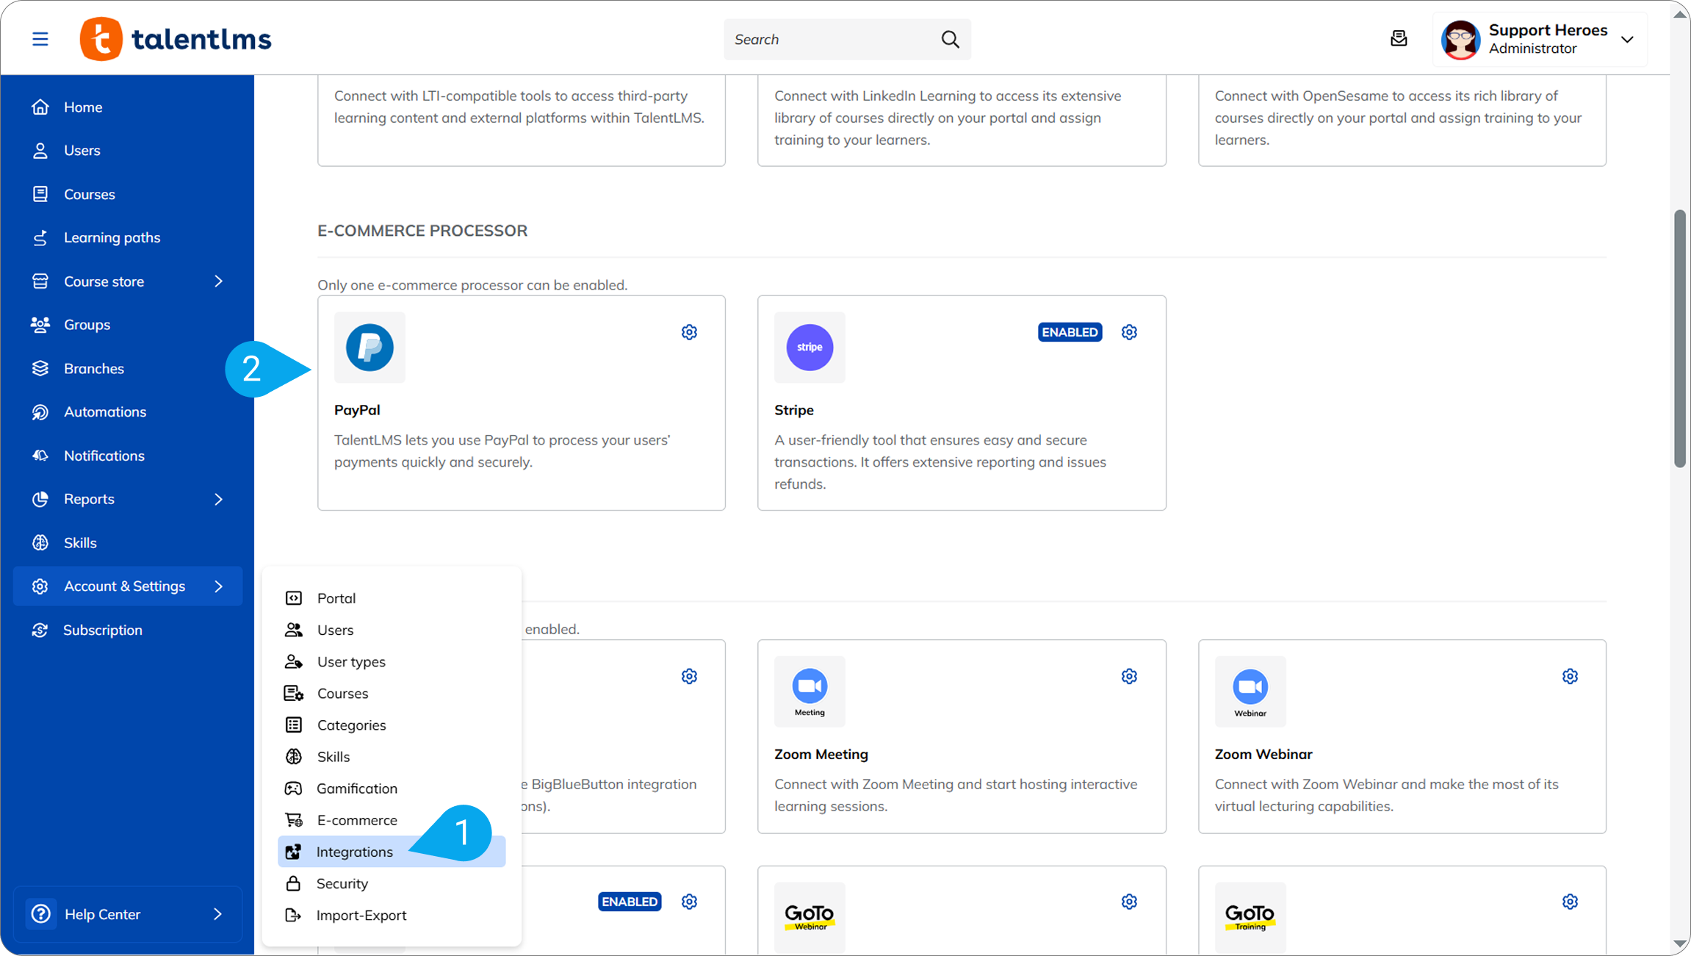Open Stripe settings gear icon
Viewport: 1691px width, 956px height.
coord(1129,332)
